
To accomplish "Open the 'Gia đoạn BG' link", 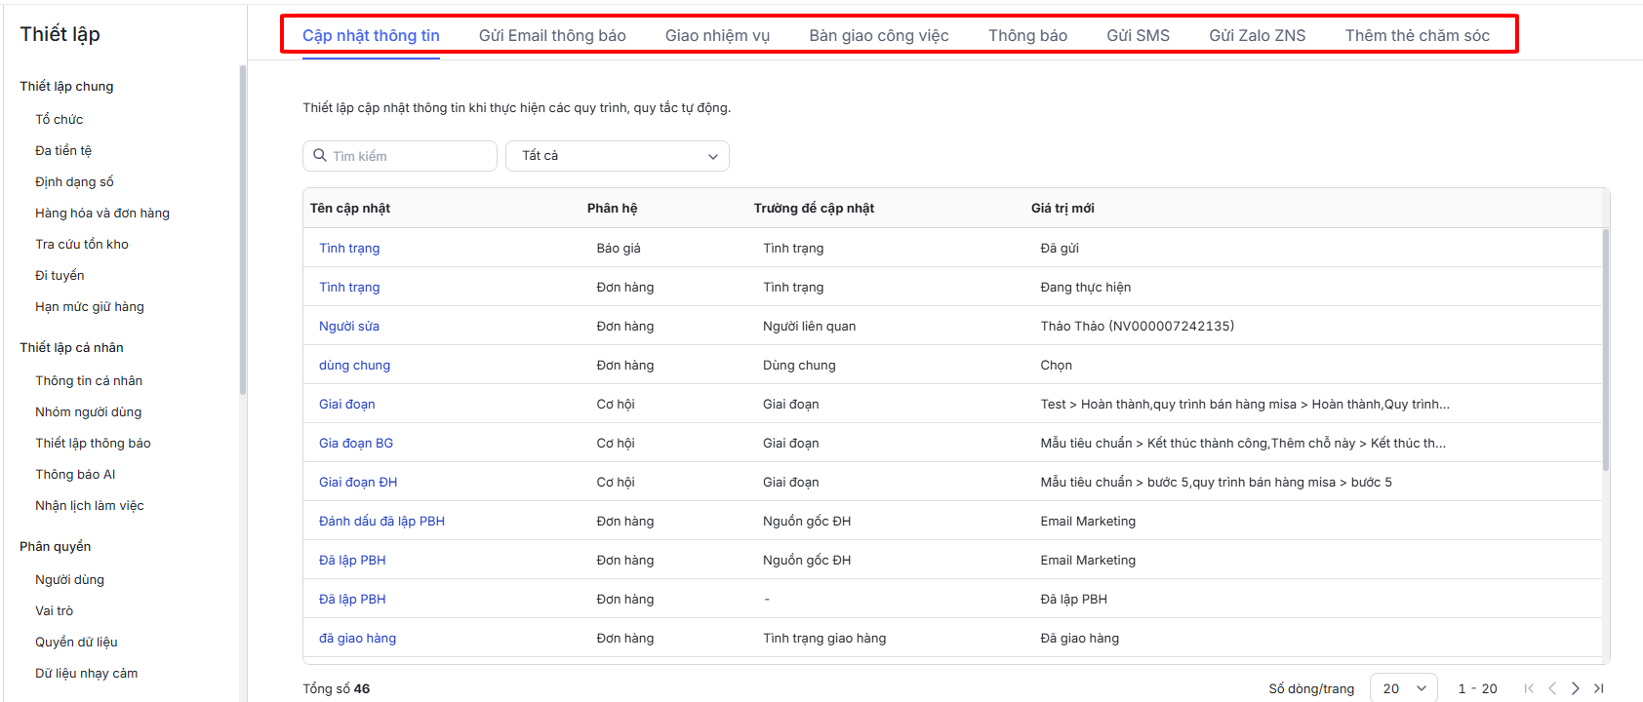I will [356, 443].
